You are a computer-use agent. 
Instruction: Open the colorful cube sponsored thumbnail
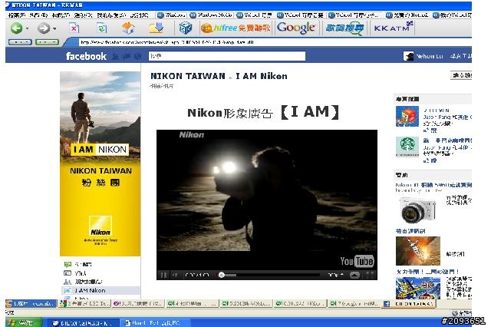(407, 116)
